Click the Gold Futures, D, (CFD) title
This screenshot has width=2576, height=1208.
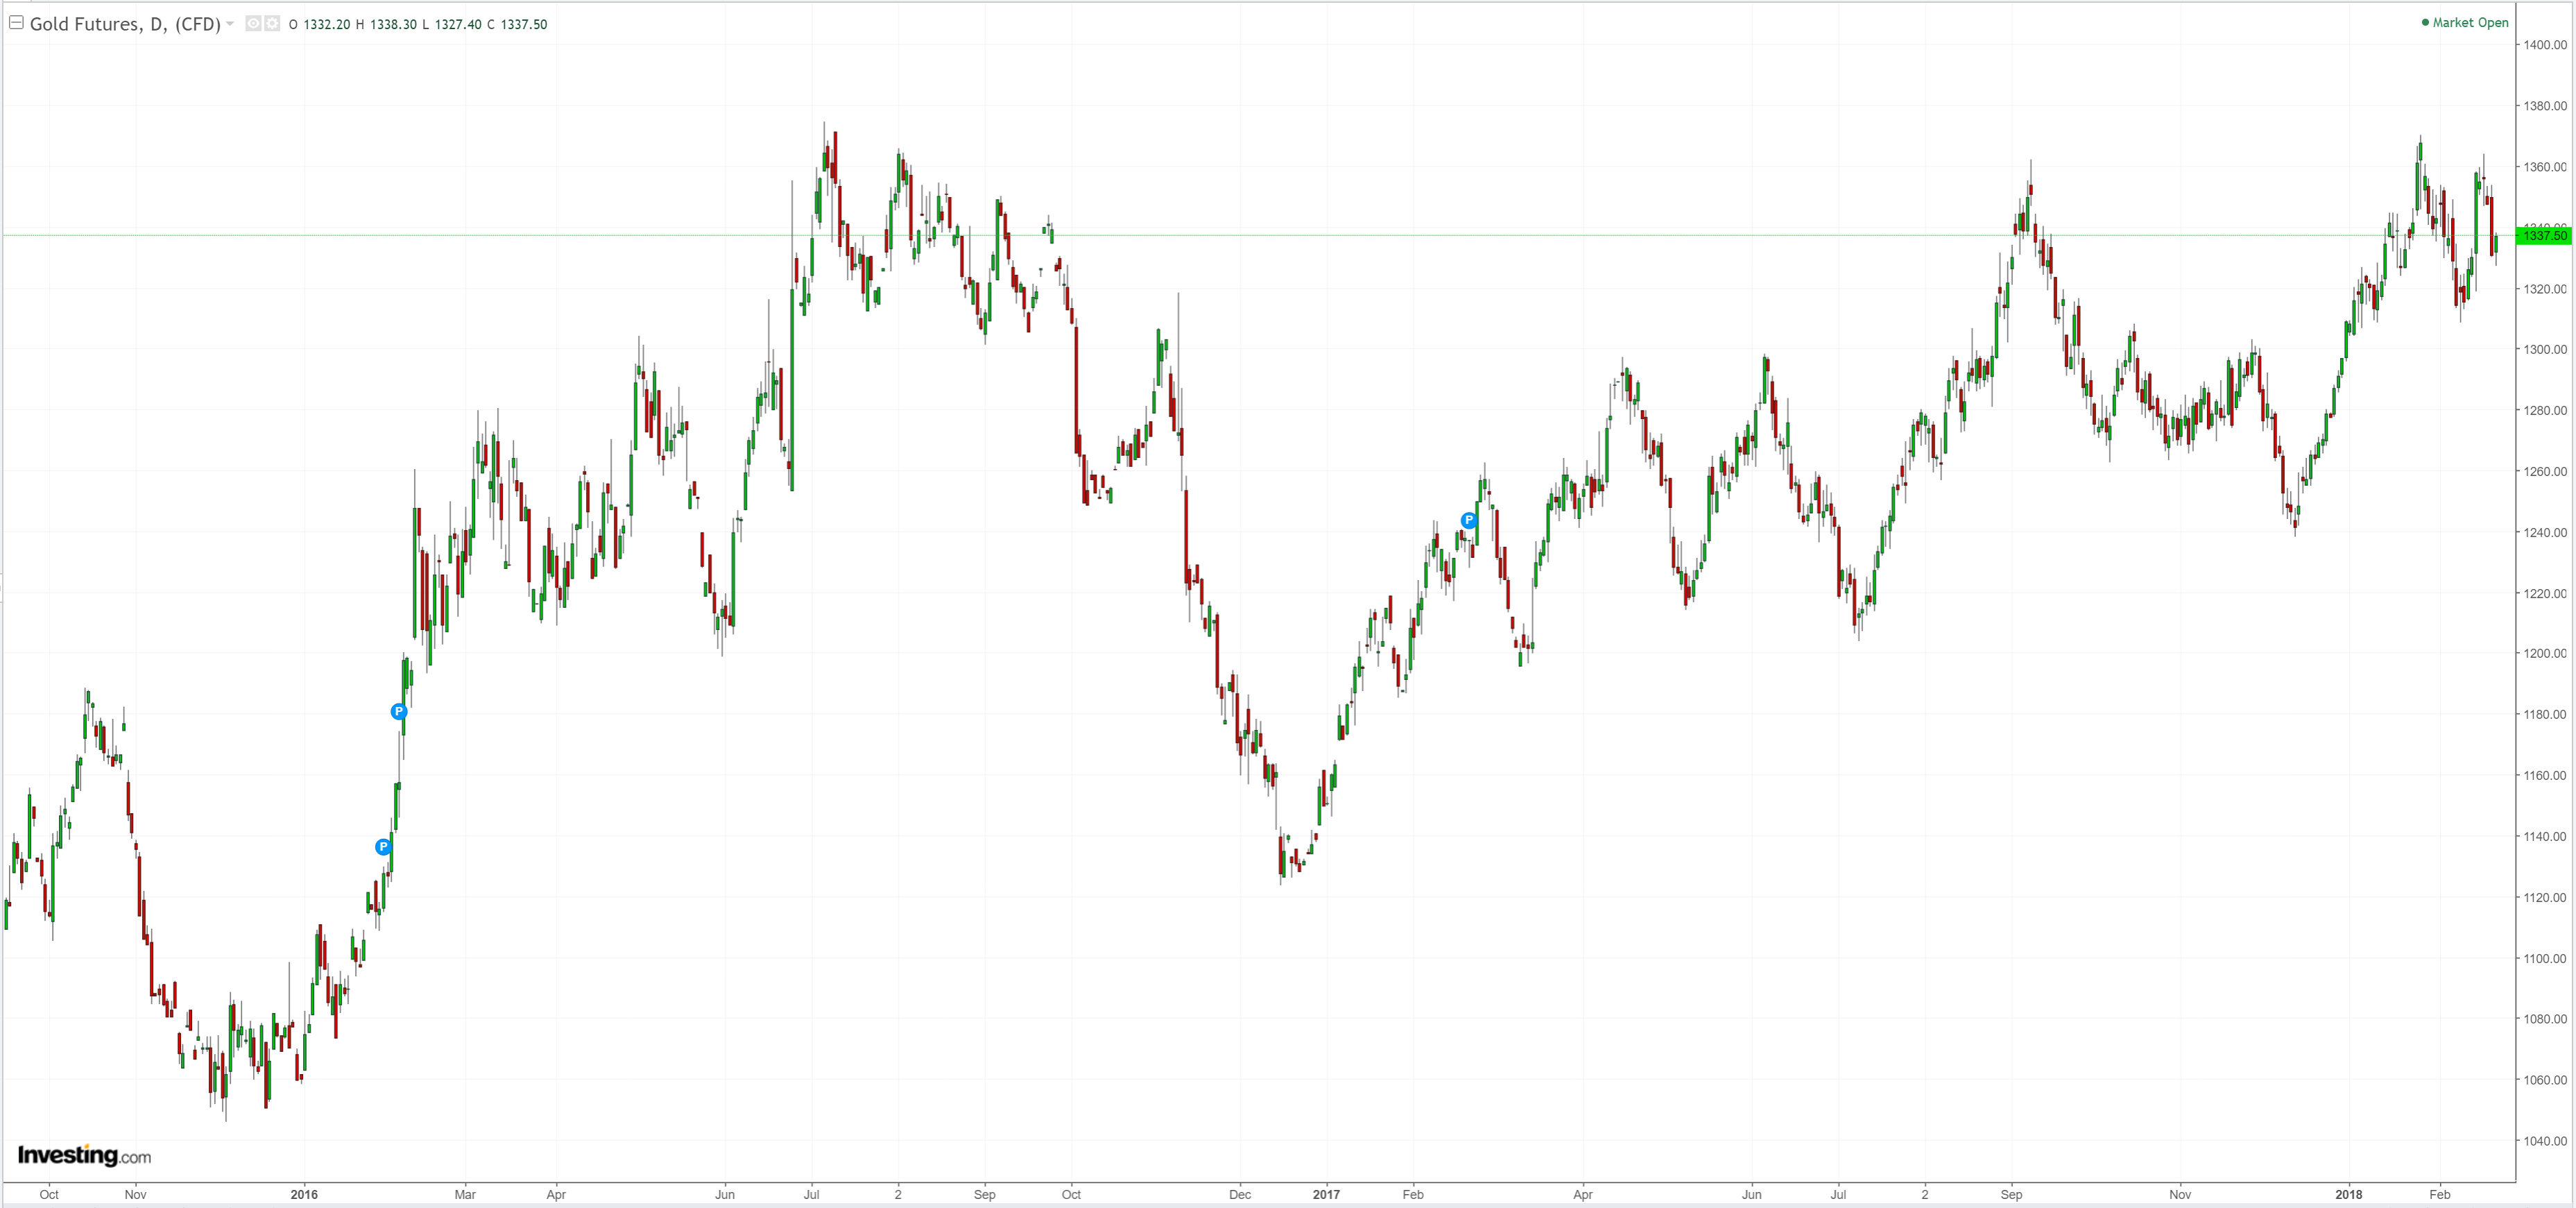pos(125,24)
